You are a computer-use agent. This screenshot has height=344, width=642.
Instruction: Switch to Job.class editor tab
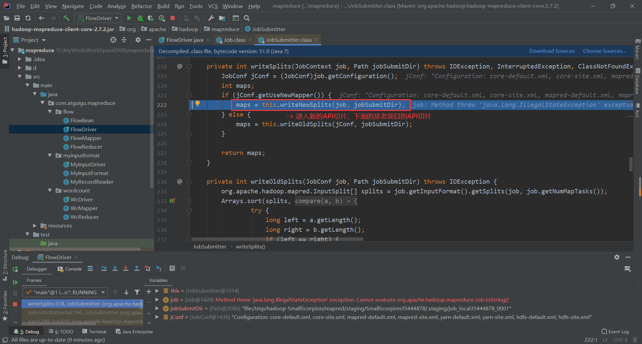coord(234,40)
